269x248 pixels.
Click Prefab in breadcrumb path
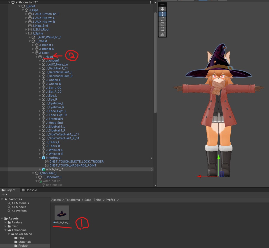point(111,200)
